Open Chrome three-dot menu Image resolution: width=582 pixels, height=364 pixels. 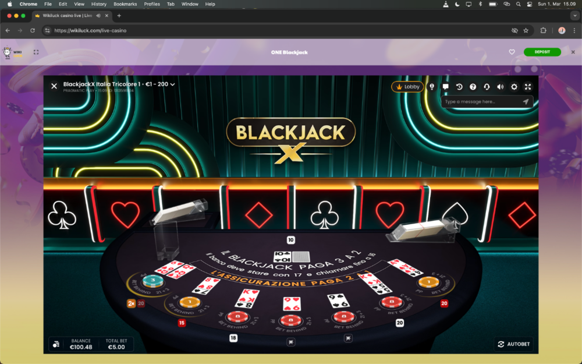click(574, 30)
